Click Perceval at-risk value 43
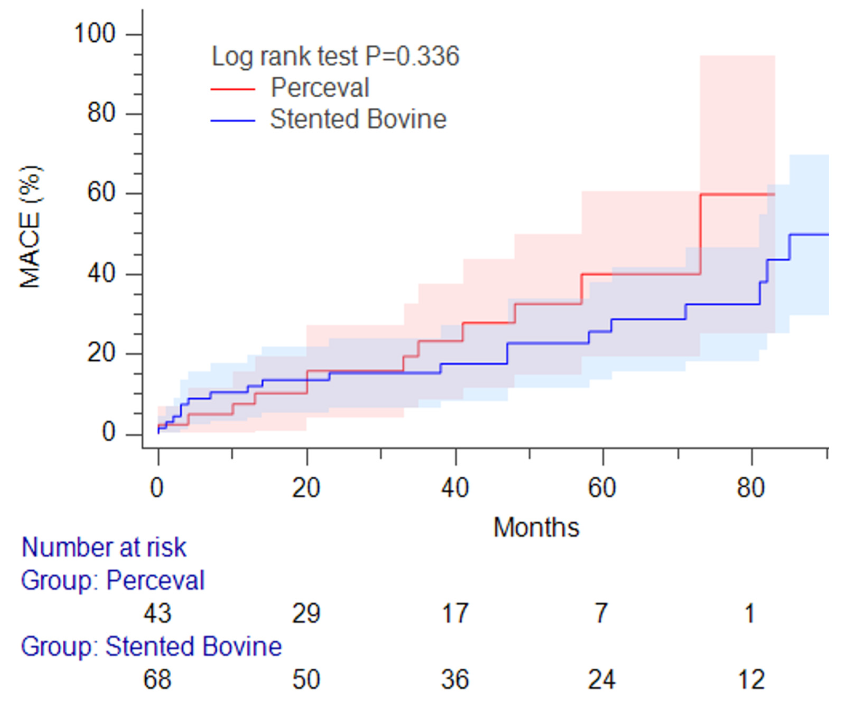Image resolution: width=843 pixels, height=702 pixels. click(x=158, y=614)
